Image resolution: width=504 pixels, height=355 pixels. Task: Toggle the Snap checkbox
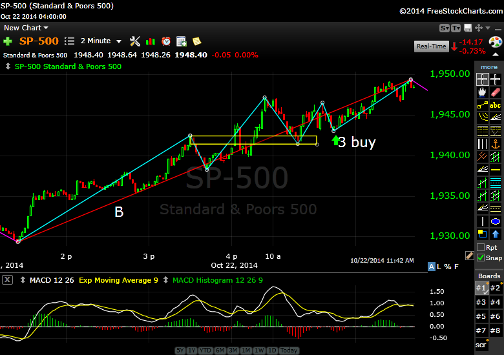tap(481, 258)
